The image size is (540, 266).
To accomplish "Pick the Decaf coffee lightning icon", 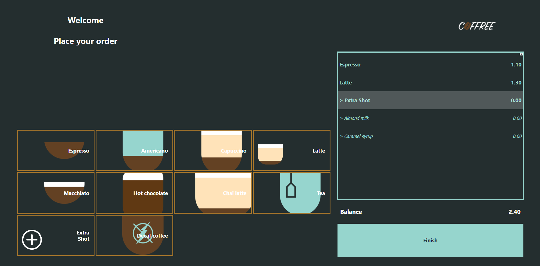I will 143,233.
